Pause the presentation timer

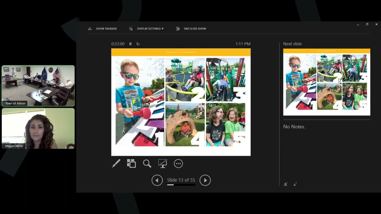click(x=130, y=44)
